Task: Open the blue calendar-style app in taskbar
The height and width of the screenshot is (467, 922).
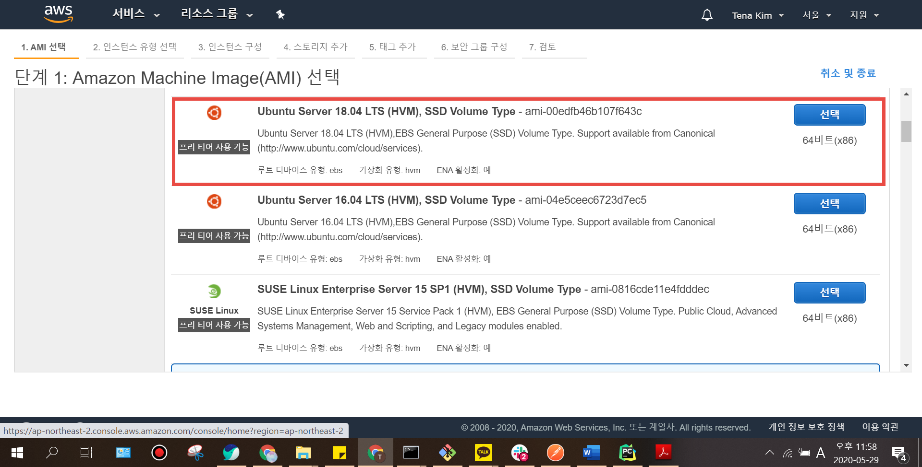Action: 123,453
